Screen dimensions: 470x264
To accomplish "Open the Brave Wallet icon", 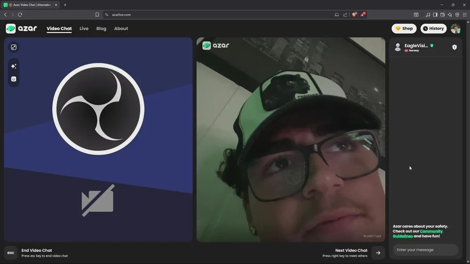I will [x=442, y=15].
